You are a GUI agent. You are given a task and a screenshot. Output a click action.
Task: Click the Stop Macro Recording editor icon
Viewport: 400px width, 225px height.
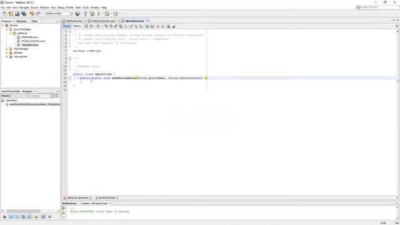162,26
